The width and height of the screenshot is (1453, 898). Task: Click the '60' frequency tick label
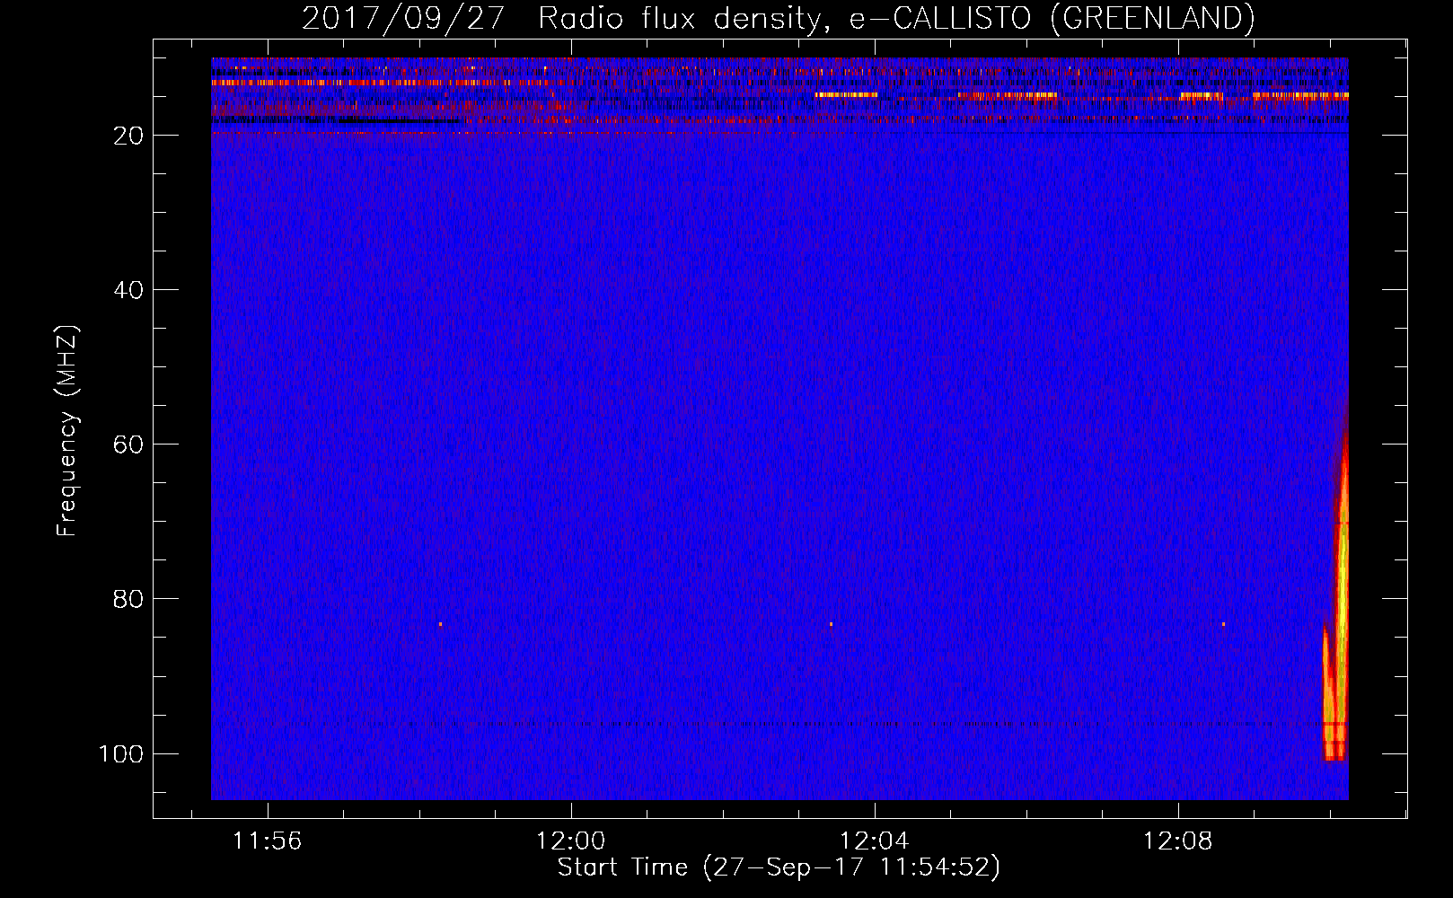(128, 445)
